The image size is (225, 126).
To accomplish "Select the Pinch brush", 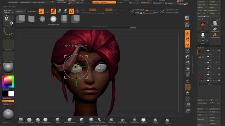I will [91, 120].
